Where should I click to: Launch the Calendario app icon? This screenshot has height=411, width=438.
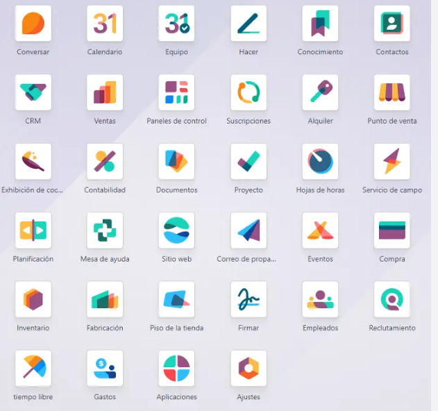[105, 24]
